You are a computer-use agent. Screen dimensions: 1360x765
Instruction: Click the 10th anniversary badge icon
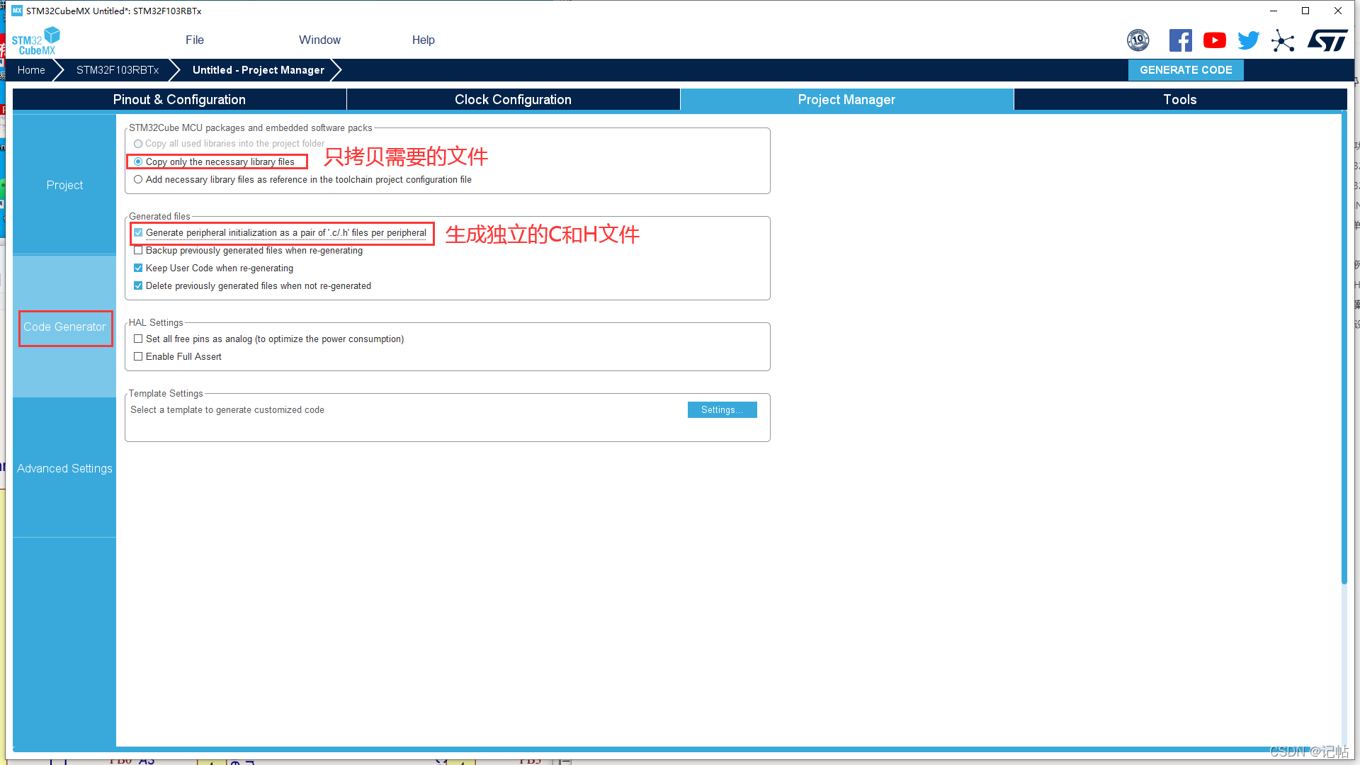pos(1138,40)
